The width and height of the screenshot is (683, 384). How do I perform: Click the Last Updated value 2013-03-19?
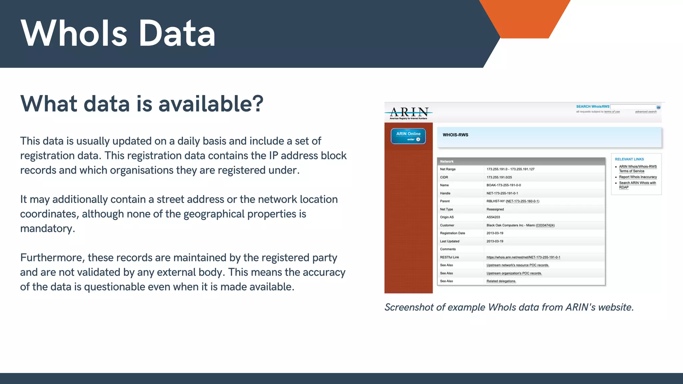[x=495, y=241]
